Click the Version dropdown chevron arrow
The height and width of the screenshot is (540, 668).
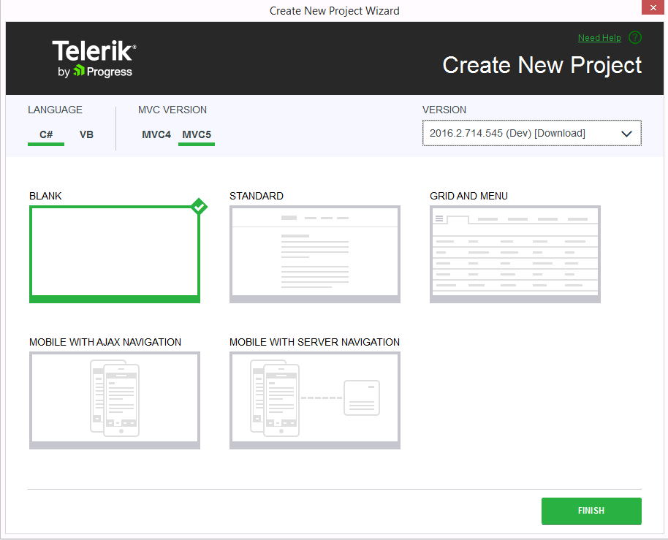tap(626, 134)
